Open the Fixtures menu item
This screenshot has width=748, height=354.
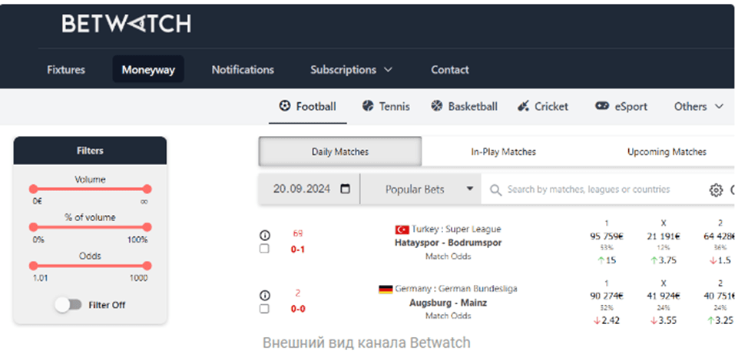click(x=66, y=70)
